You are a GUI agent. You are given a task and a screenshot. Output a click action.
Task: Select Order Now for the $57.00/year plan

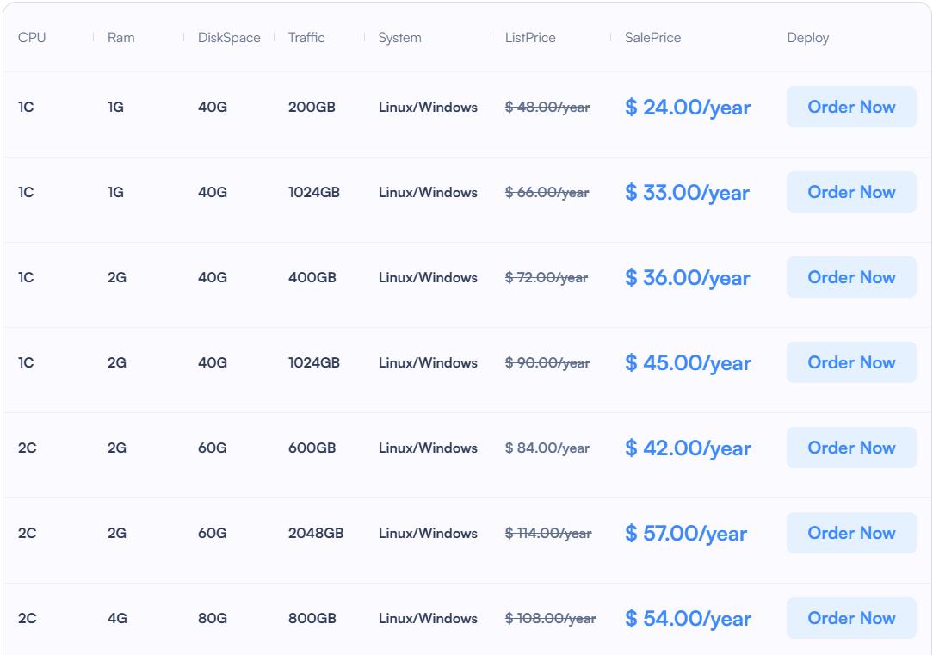point(851,533)
